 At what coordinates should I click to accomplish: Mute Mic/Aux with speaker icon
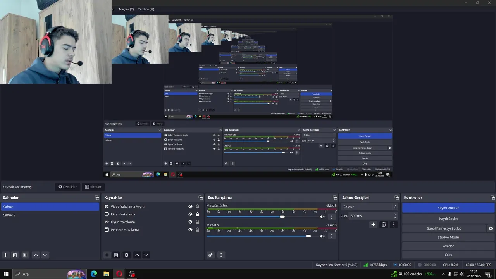tap(322, 236)
